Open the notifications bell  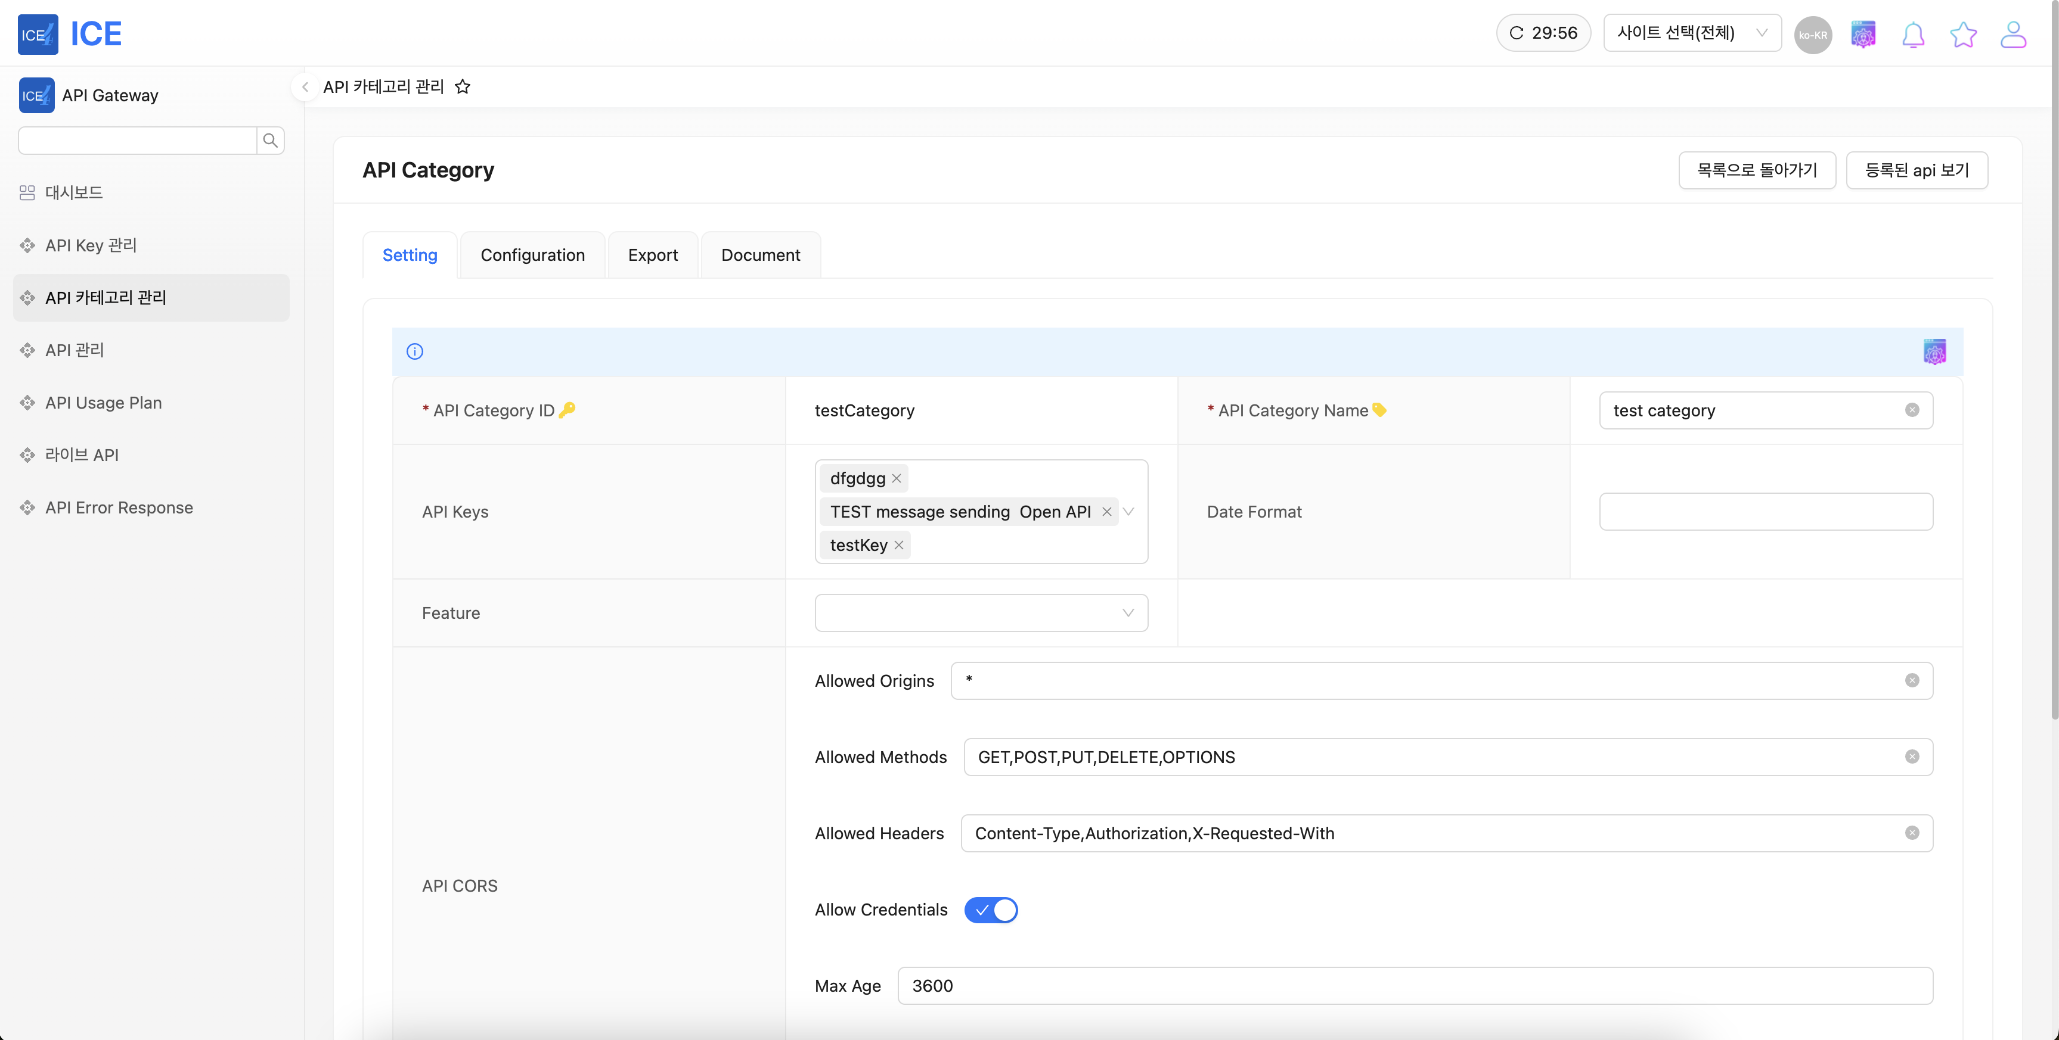pos(1913,35)
